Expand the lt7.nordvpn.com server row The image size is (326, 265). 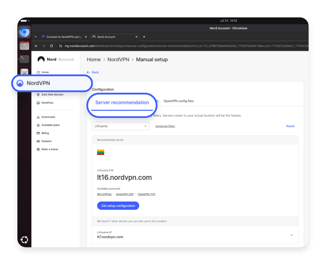195,235
